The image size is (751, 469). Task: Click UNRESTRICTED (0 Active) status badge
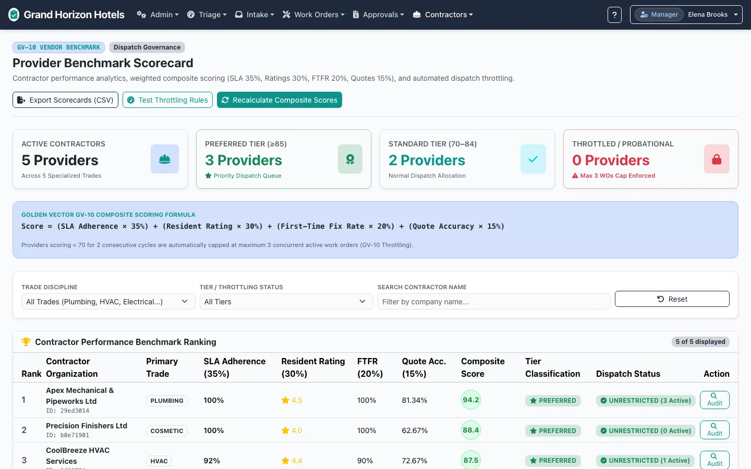coord(646,431)
